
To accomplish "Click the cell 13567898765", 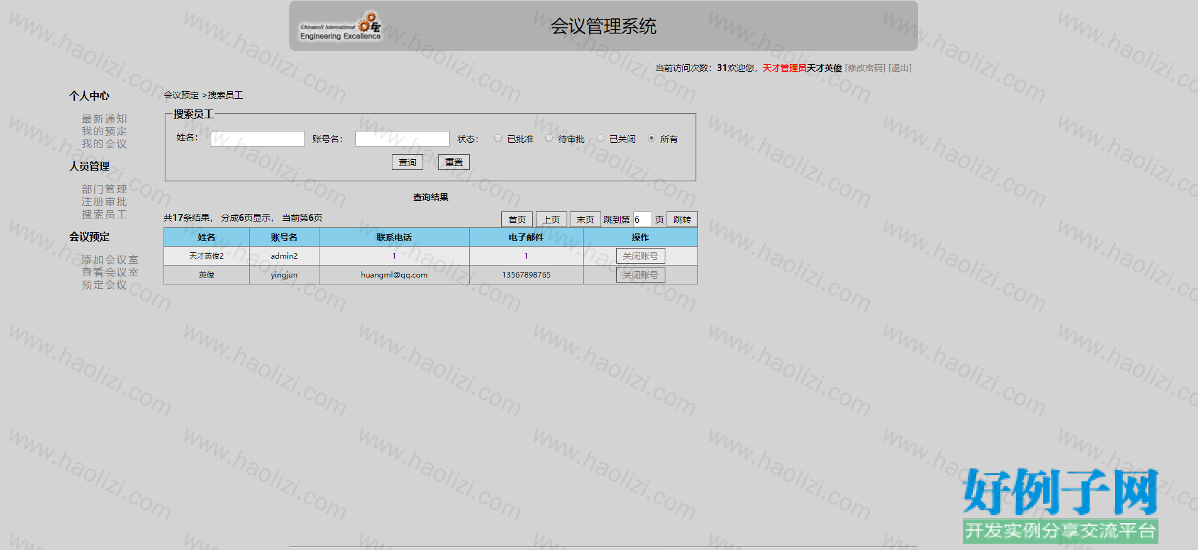I will point(526,275).
